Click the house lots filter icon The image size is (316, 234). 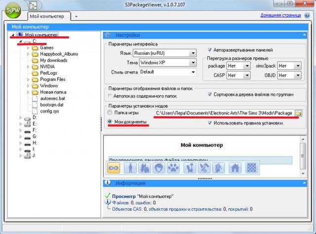(236, 168)
